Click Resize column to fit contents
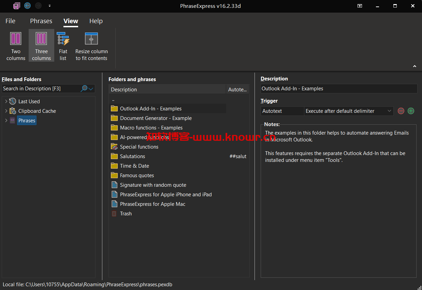The width and height of the screenshot is (422, 290). (91, 46)
